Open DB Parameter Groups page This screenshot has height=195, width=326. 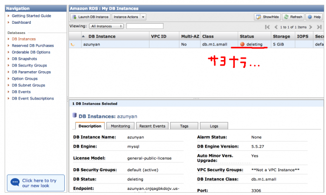[x=31, y=72]
